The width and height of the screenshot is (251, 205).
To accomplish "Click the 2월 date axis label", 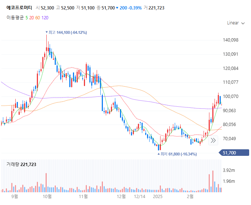I will 190,196.
